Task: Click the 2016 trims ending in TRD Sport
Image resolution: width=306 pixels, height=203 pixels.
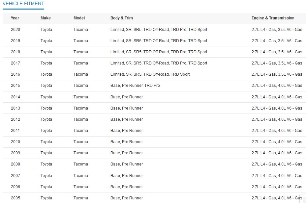Action: [x=150, y=74]
